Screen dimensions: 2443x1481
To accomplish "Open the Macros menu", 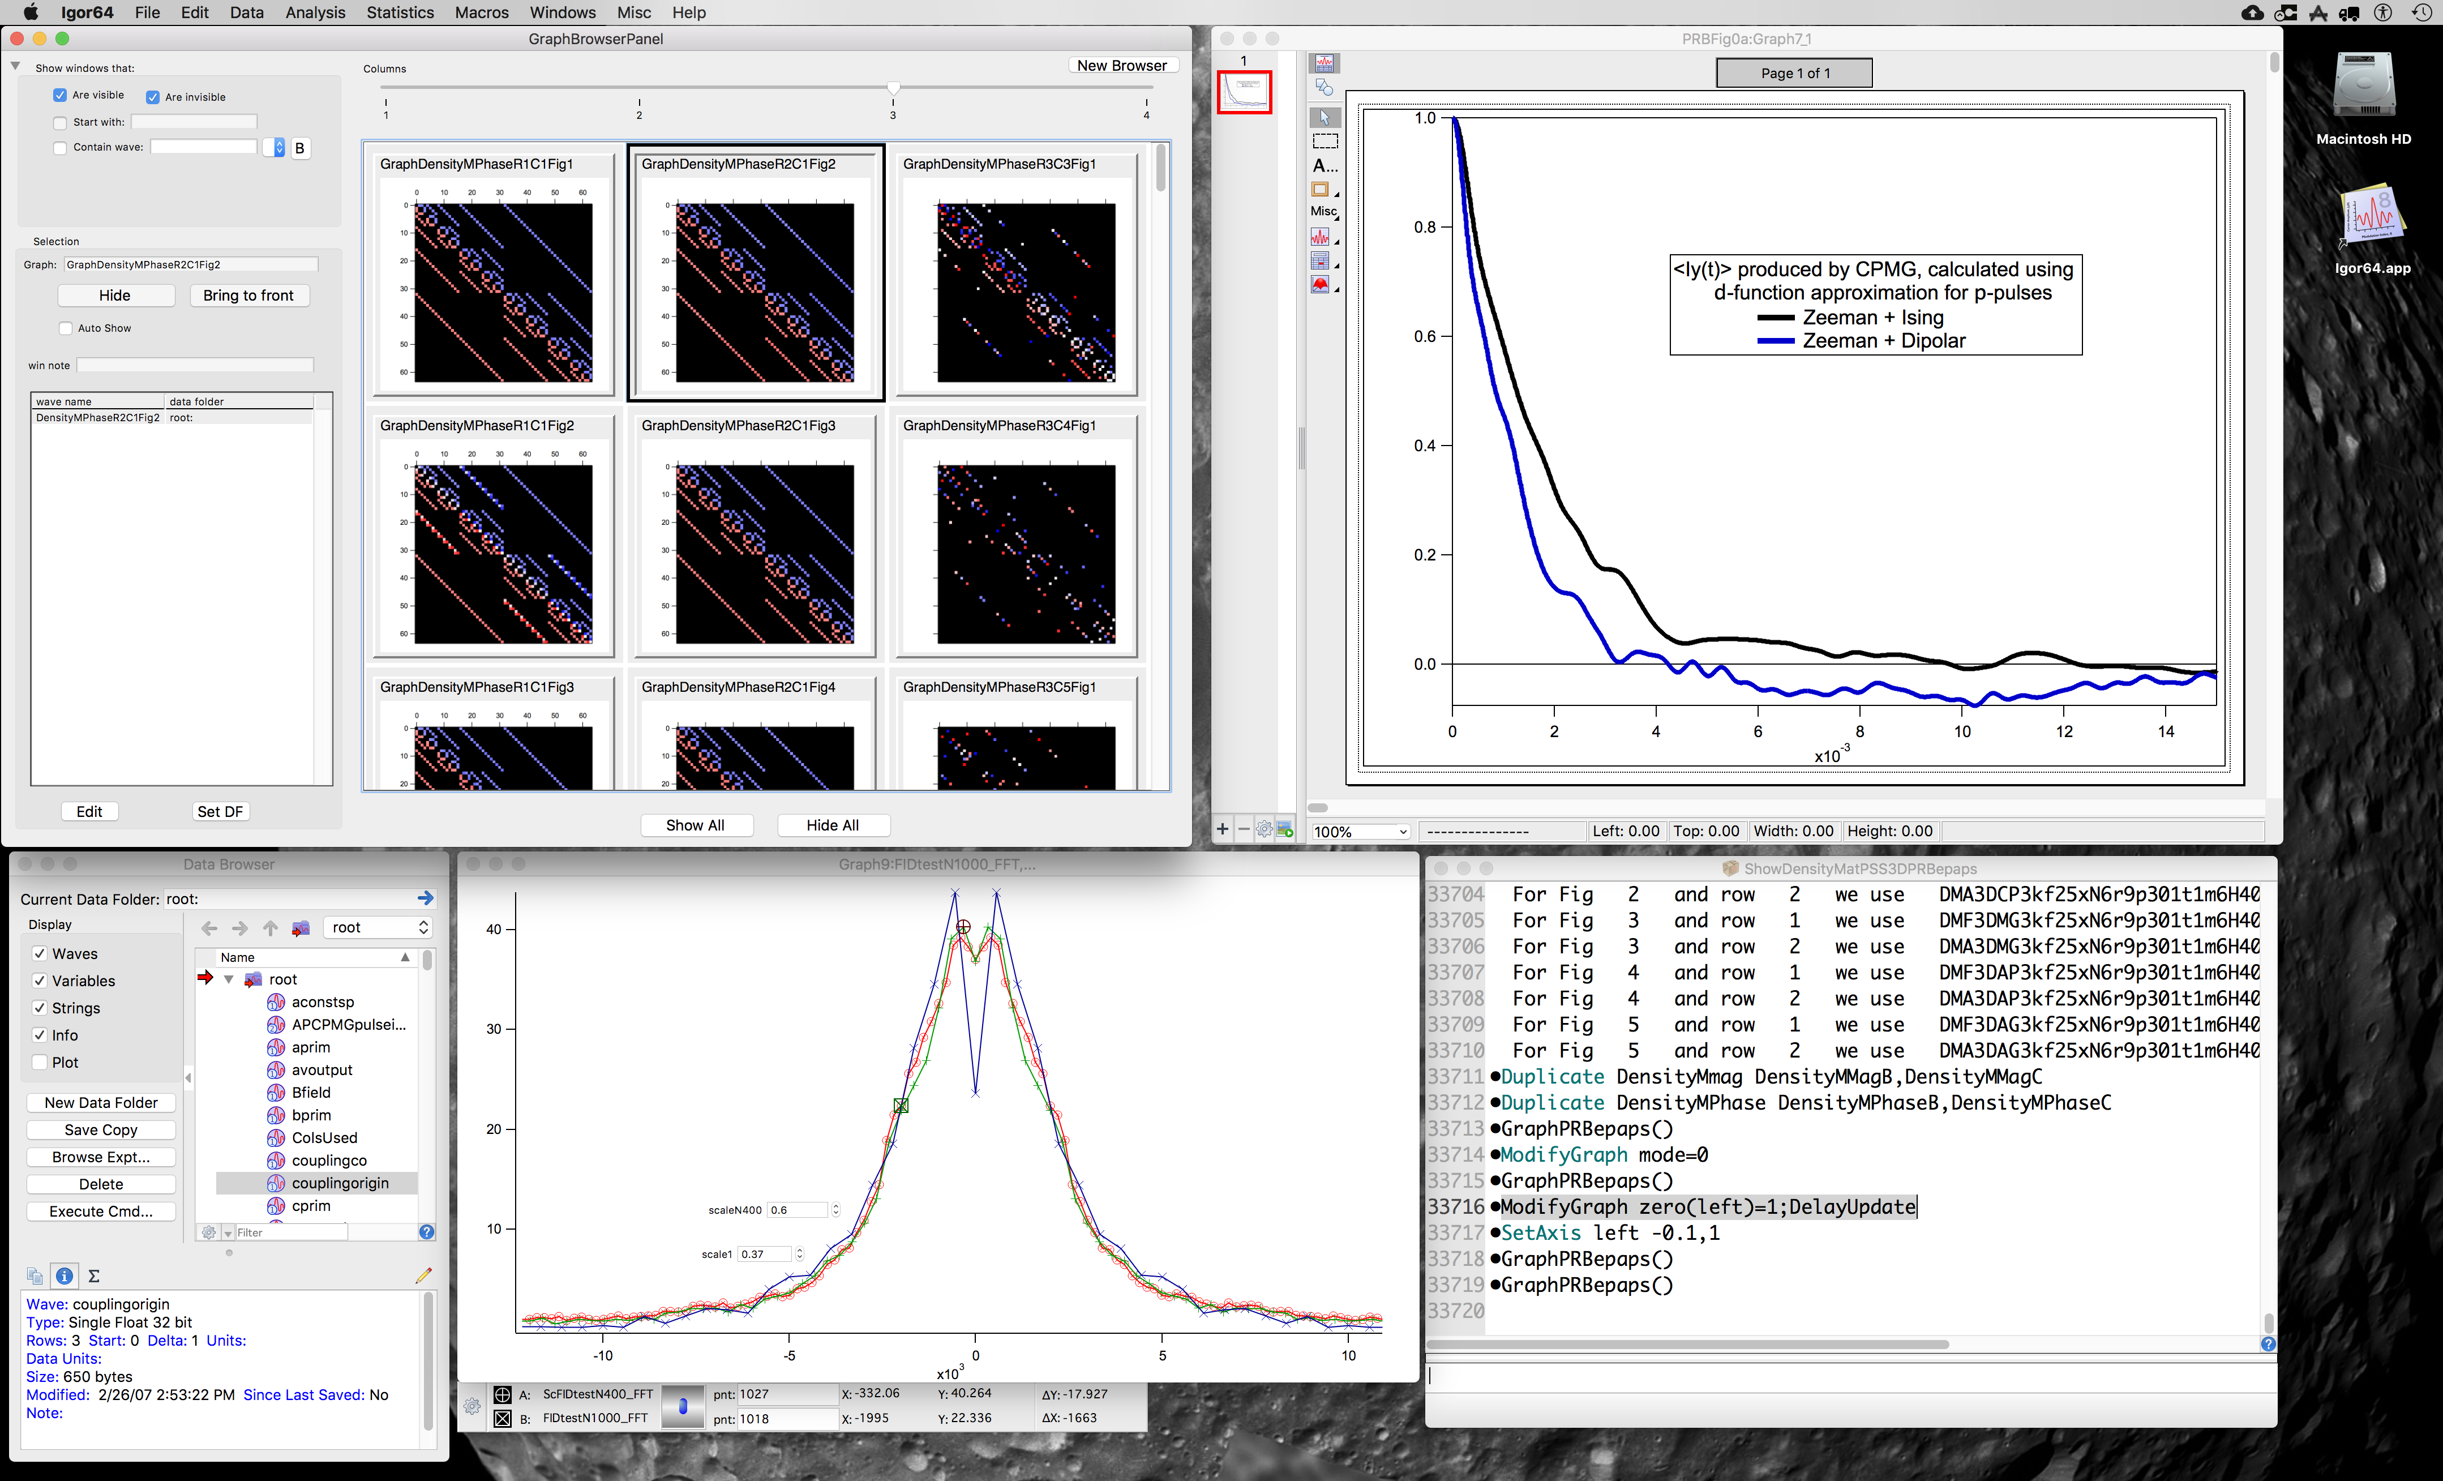I will pyautogui.click(x=481, y=12).
